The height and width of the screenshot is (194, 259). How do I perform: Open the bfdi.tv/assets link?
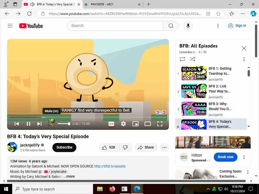pyautogui.click(x=110, y=166)
